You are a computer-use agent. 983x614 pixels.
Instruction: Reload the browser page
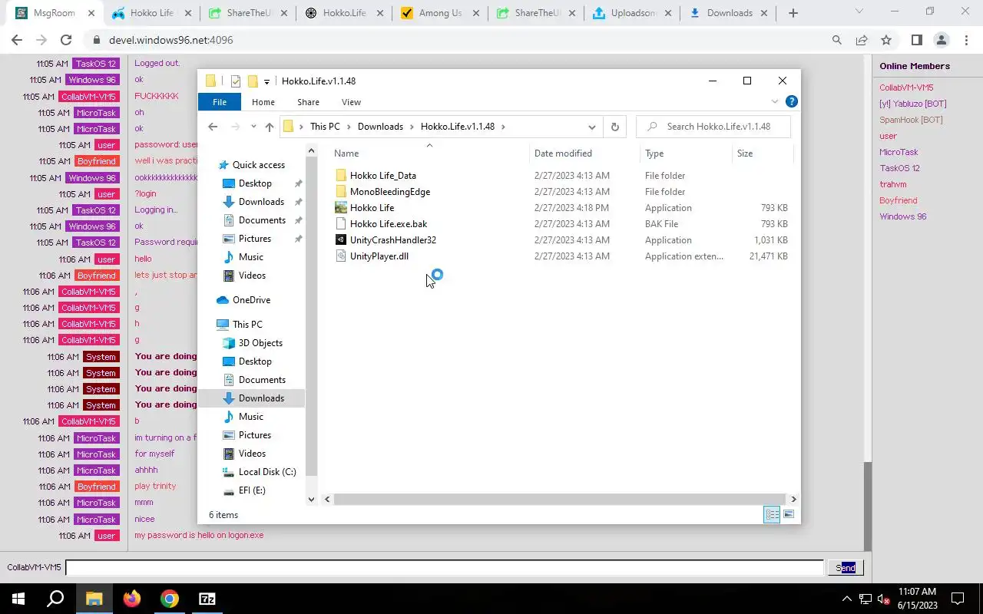[66, 40]
